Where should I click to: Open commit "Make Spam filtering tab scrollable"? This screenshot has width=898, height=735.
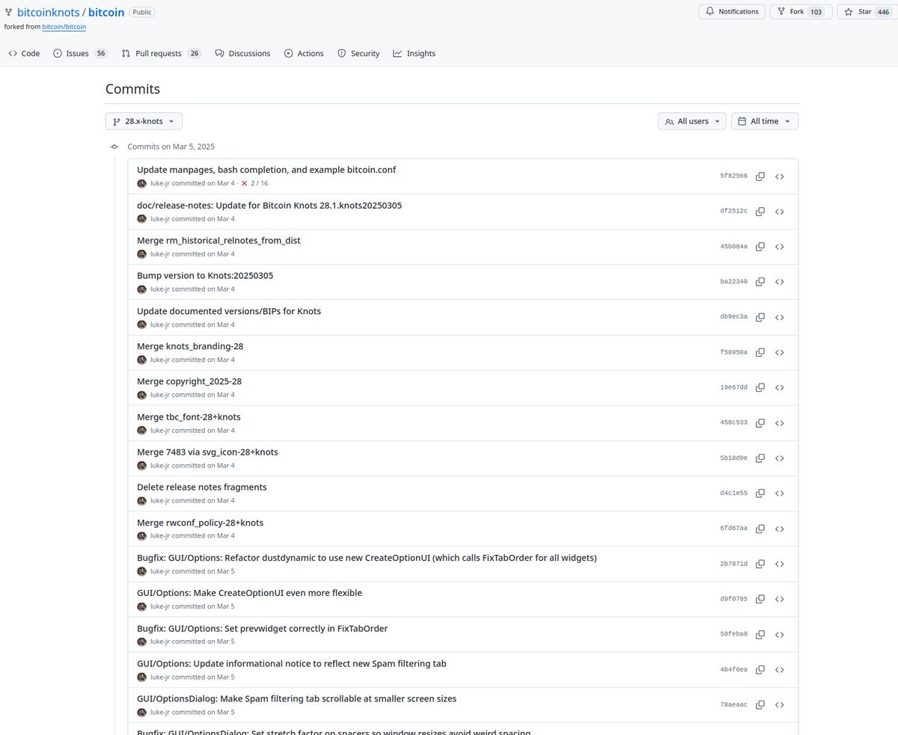tap(296, 698)
